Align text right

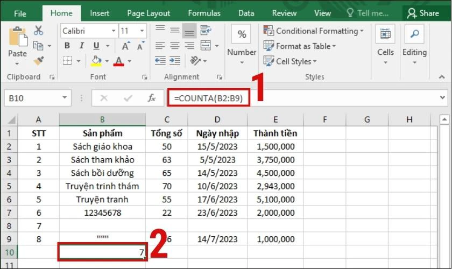189,46
